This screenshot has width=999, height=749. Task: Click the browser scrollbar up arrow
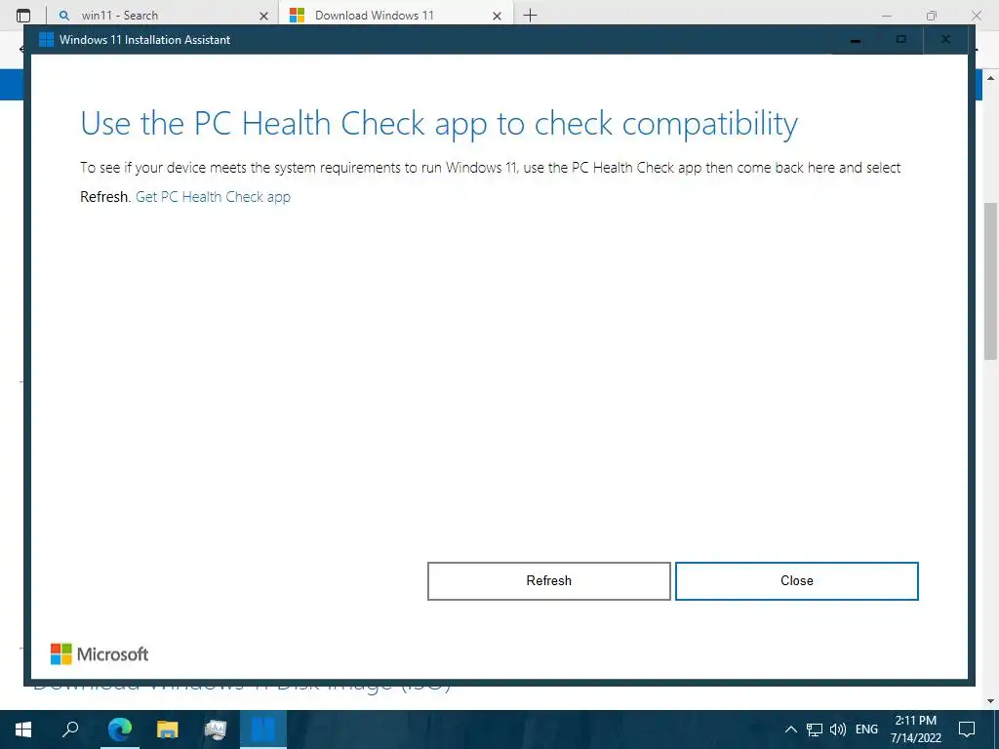tap(991, 78)
